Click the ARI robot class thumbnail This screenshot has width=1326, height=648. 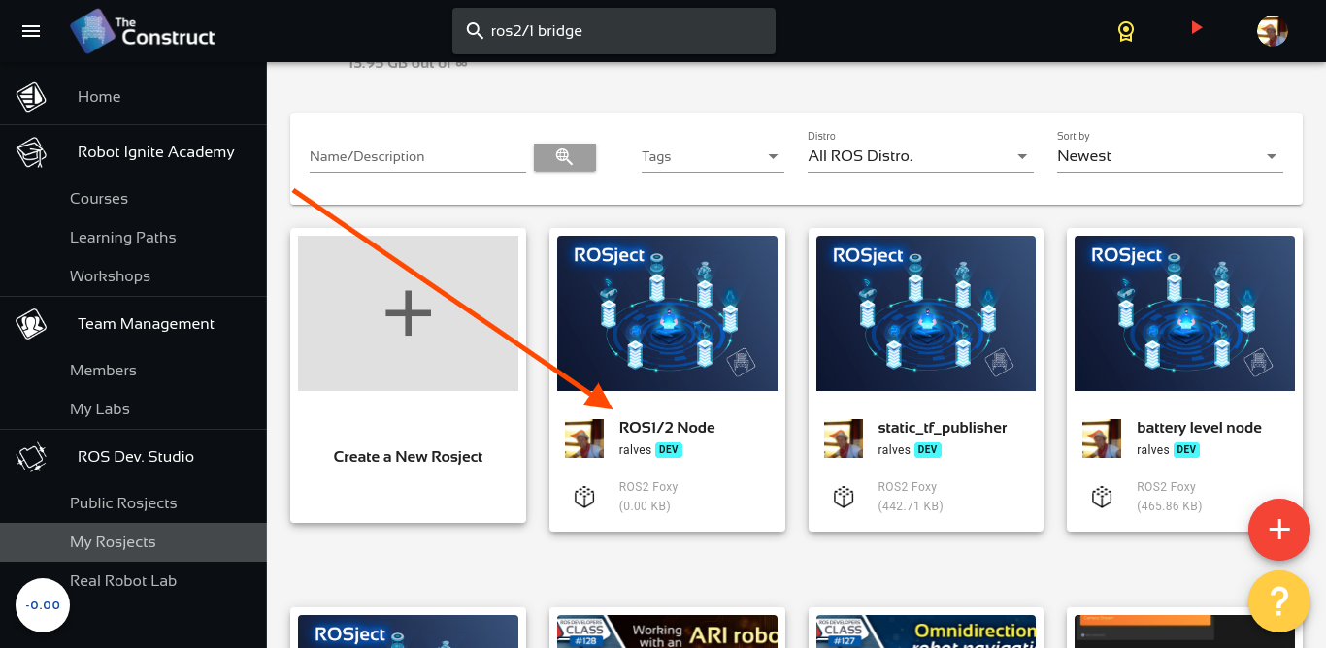[667, 632]
